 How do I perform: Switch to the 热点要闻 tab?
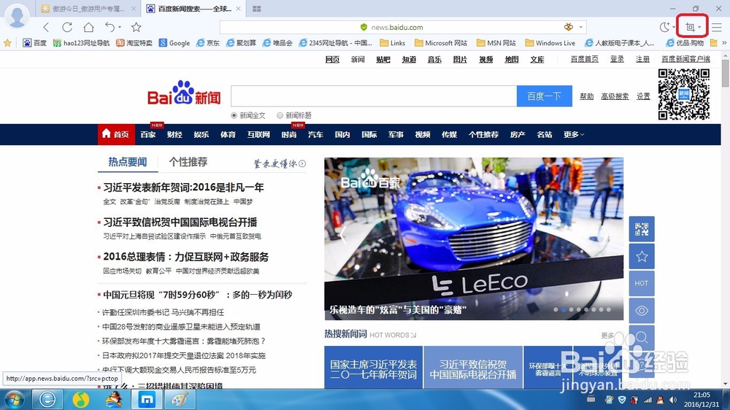pos(128,161)
